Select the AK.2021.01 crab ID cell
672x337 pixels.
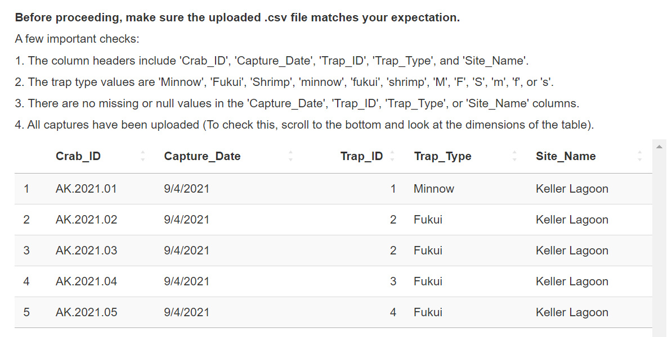point(86,189)
